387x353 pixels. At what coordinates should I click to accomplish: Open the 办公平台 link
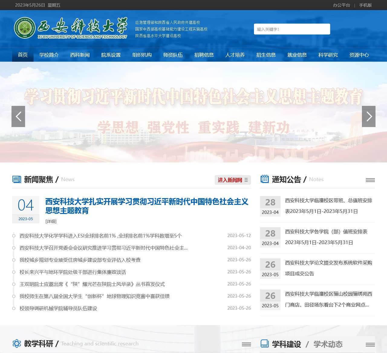[341, 5]
